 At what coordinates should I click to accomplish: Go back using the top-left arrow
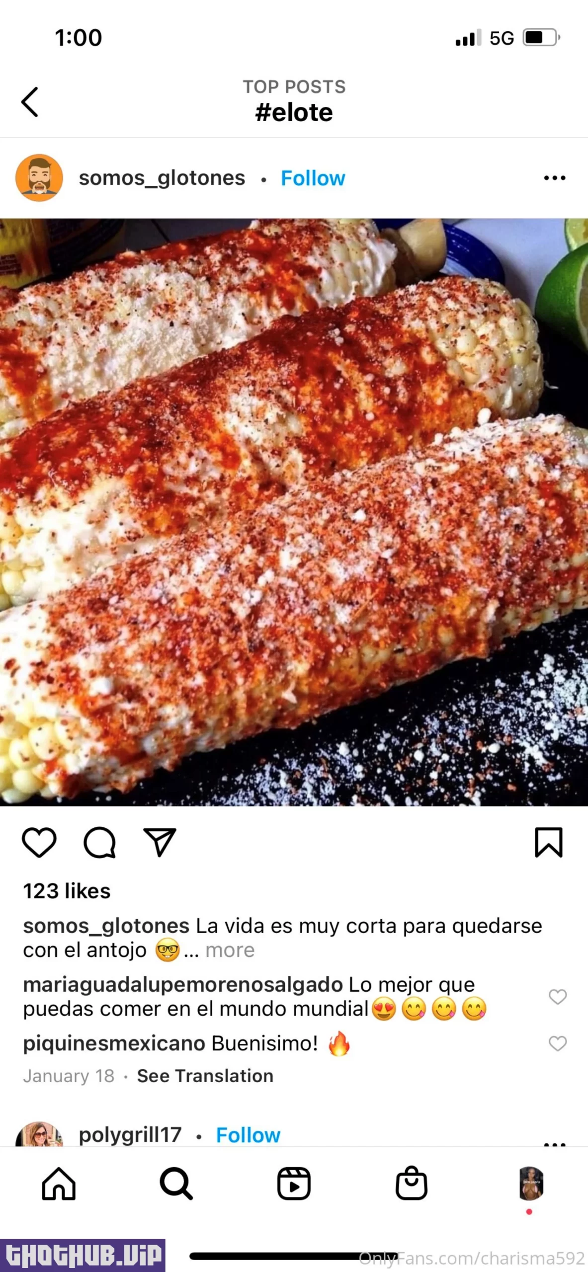tap(30, 102)
